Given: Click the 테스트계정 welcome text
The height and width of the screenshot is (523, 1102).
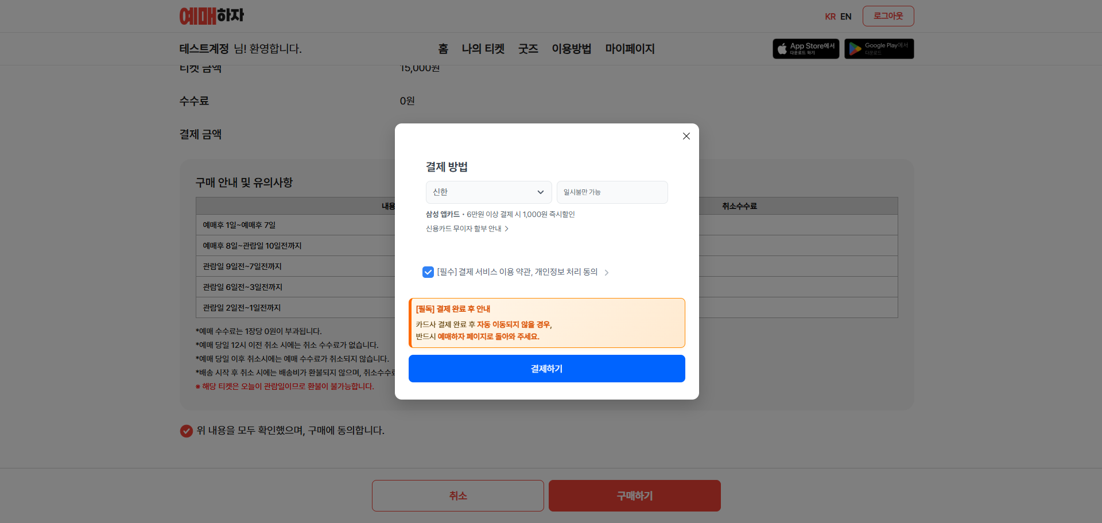Looking at the screenshot, I should click(x=240, y=49).
